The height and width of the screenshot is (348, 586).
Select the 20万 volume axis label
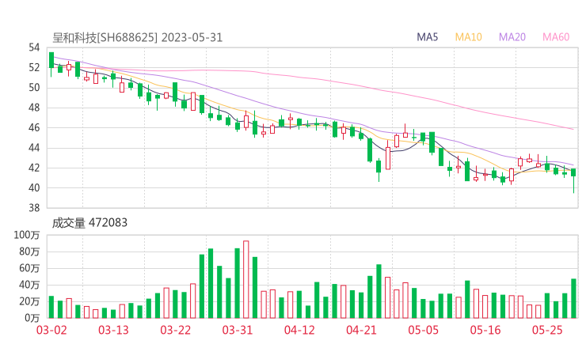tap(29, 301)
